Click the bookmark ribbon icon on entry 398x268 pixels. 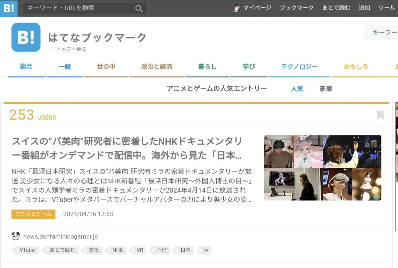(x=380, y=115)
